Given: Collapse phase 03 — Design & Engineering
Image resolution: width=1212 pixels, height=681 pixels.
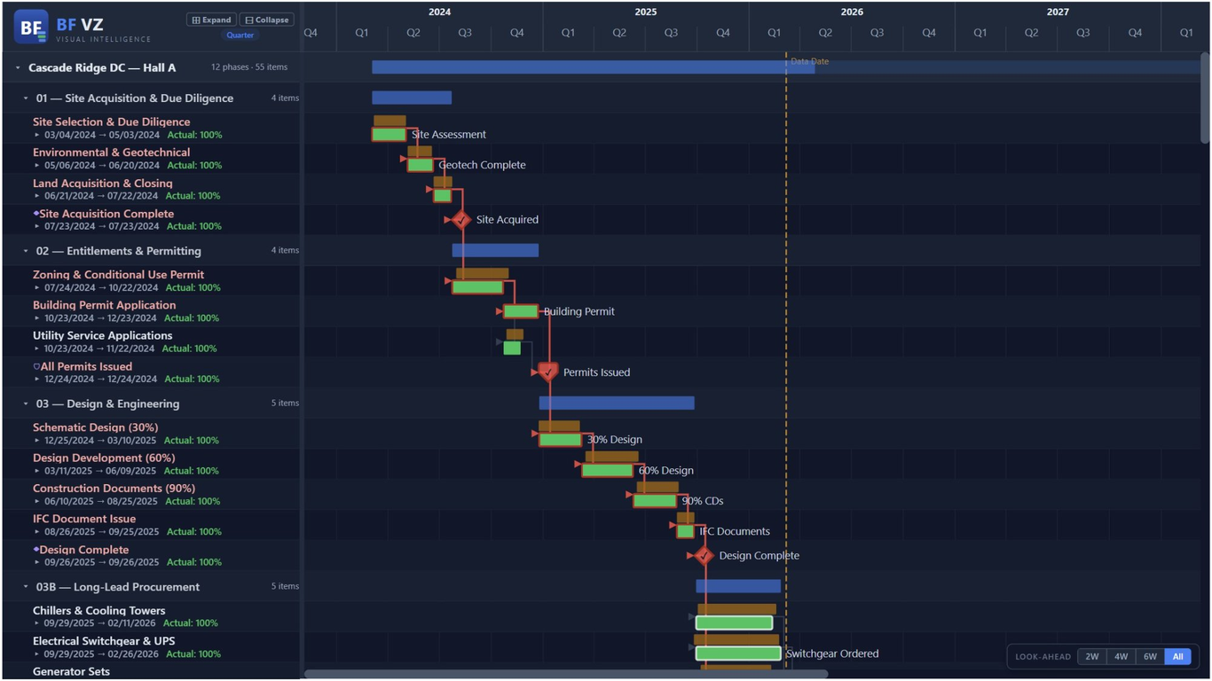Looking at the screenshot, I should tap(24, 403).
